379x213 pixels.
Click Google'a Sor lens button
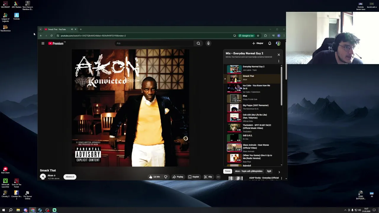246,36
